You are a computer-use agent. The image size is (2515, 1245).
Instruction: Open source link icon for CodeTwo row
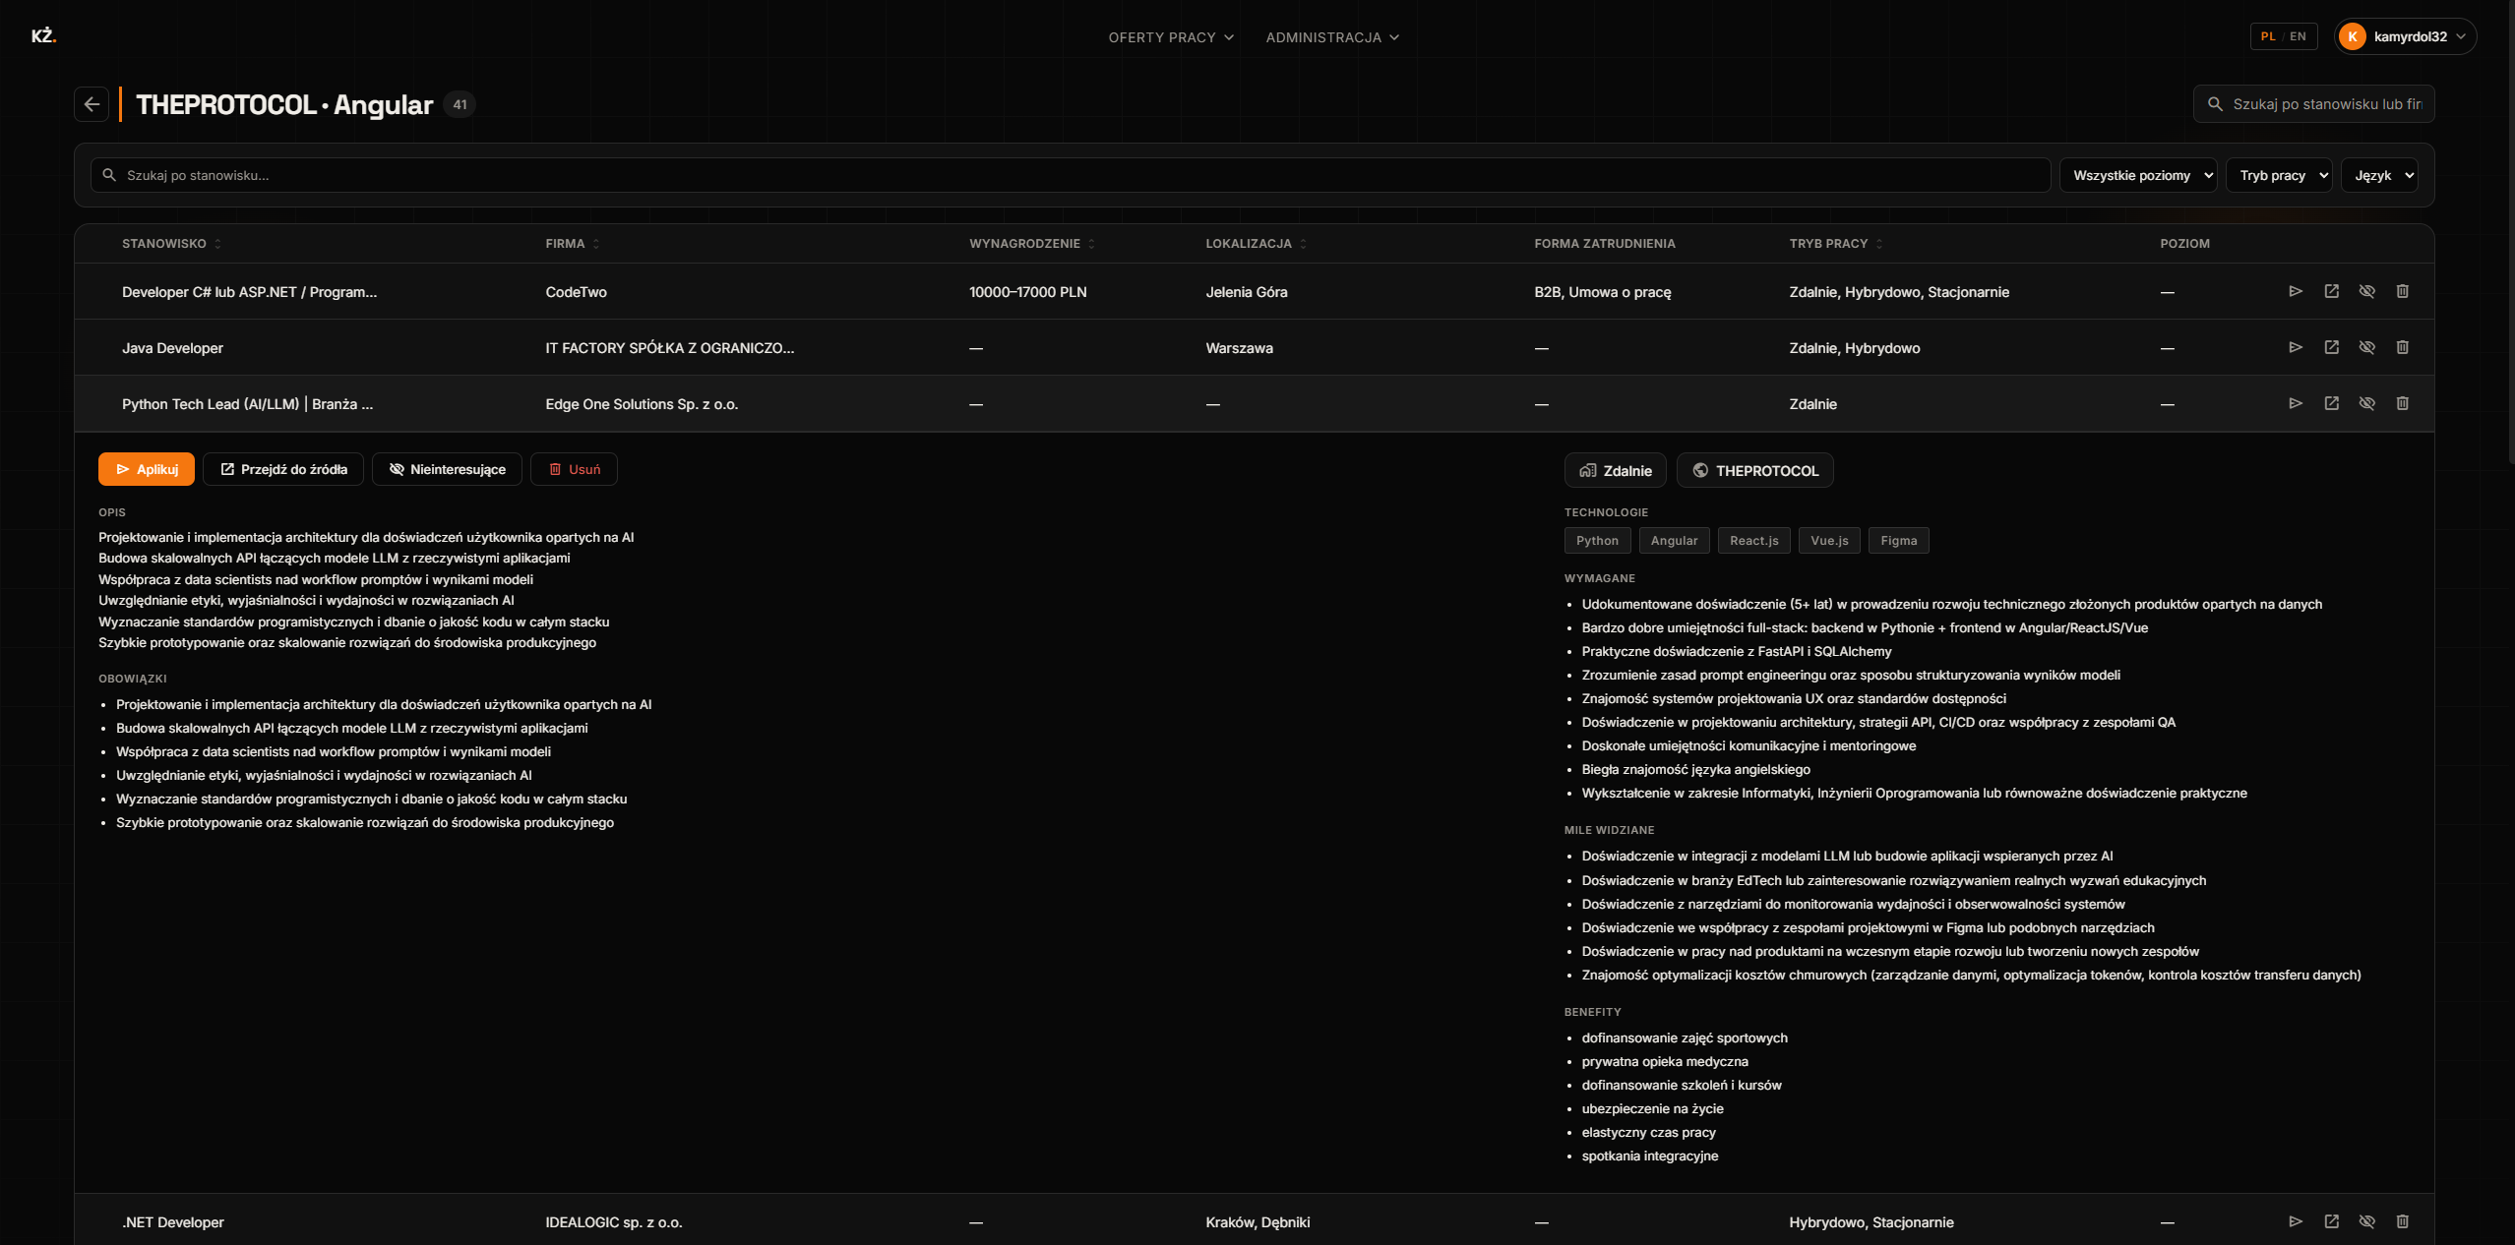(x=2331, y=291)
